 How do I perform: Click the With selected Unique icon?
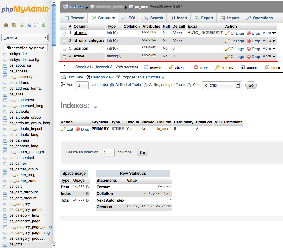(243, 67)
